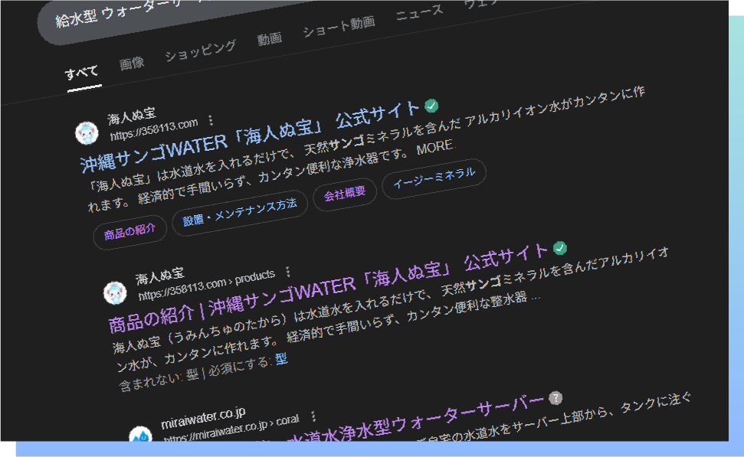Viewport: 744px width, 457px height.
Task: Click the favicon of the 358113.com products result
Action: pos(115,292)
